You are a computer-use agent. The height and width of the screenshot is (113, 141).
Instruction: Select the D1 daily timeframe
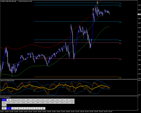coord(33,108)
